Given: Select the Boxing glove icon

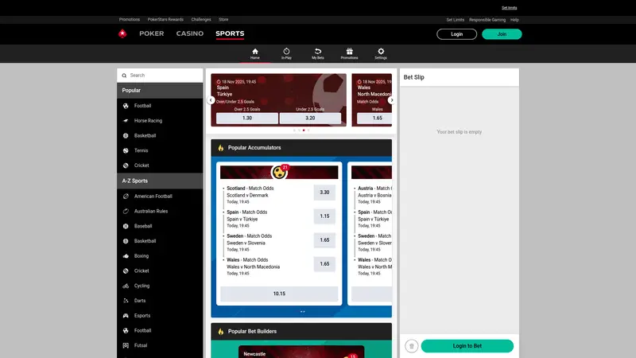Looking at the screenshot, I should [126, 256].
